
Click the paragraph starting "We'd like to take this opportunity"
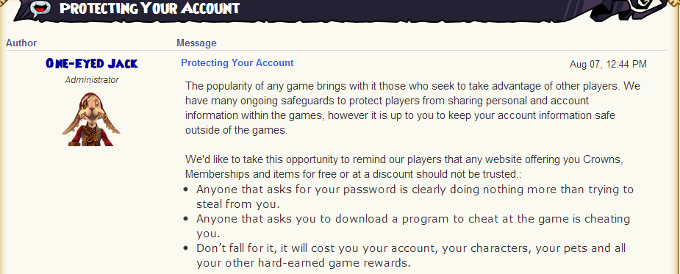pyautogui.click(x=404, y=167)
